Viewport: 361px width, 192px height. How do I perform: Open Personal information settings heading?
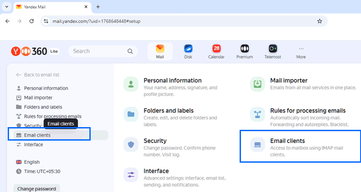(172, 81)
